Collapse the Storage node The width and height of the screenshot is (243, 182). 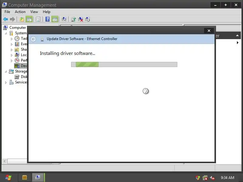coord(6,72)
